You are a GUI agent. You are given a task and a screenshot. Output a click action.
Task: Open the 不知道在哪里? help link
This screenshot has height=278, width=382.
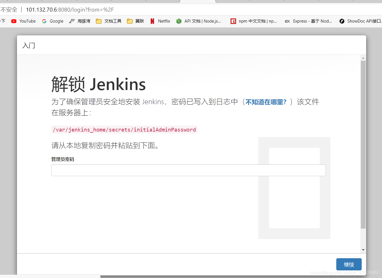coord(266,102)
